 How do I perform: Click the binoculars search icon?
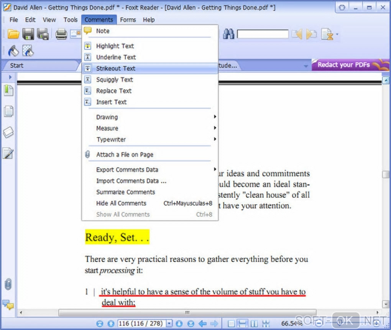tap(228, 34)
